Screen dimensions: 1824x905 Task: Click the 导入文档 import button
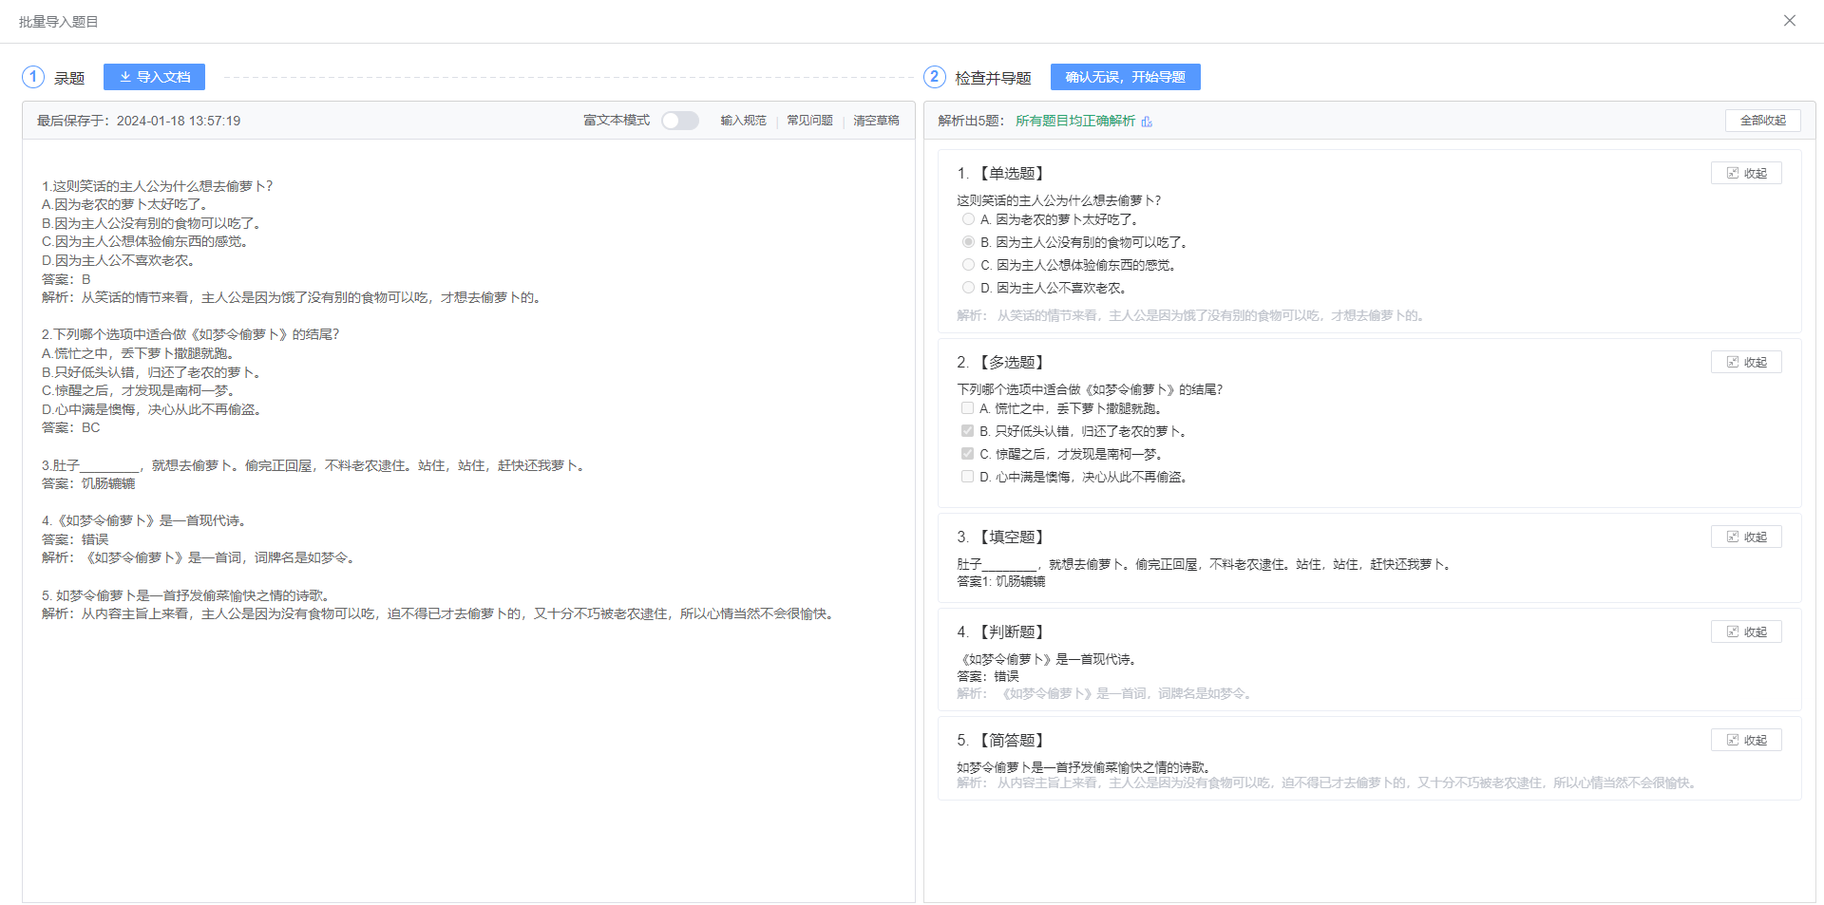154,77
